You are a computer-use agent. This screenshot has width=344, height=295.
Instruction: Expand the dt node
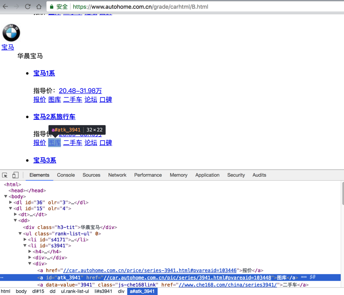point(15,214)
